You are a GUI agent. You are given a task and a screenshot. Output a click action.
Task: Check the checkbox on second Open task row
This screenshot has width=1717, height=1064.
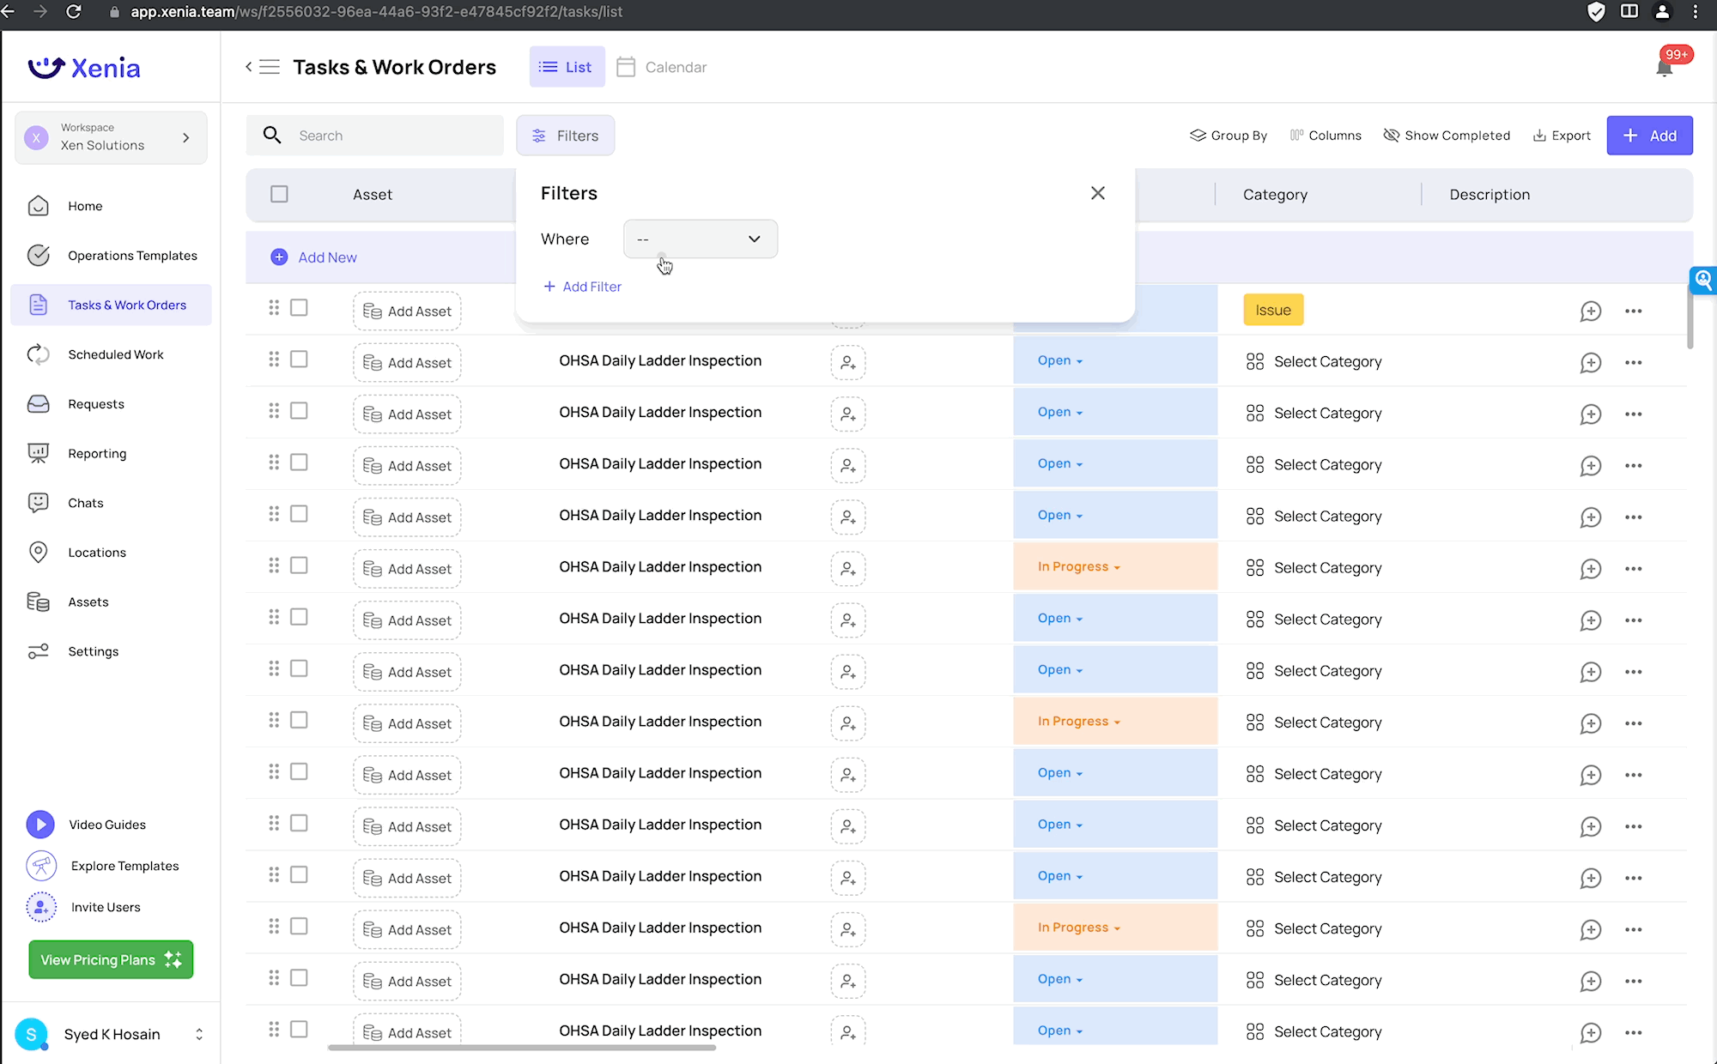pyautogui.click(x=299, y=410)
